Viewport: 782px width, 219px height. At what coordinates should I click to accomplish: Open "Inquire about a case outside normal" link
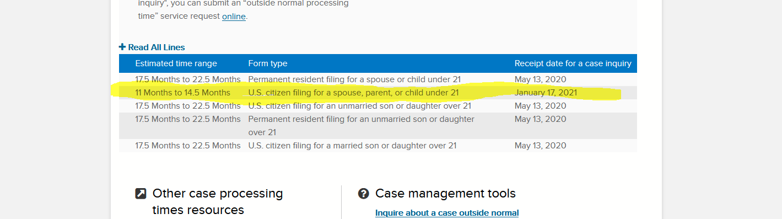click(x=447, y=213)
